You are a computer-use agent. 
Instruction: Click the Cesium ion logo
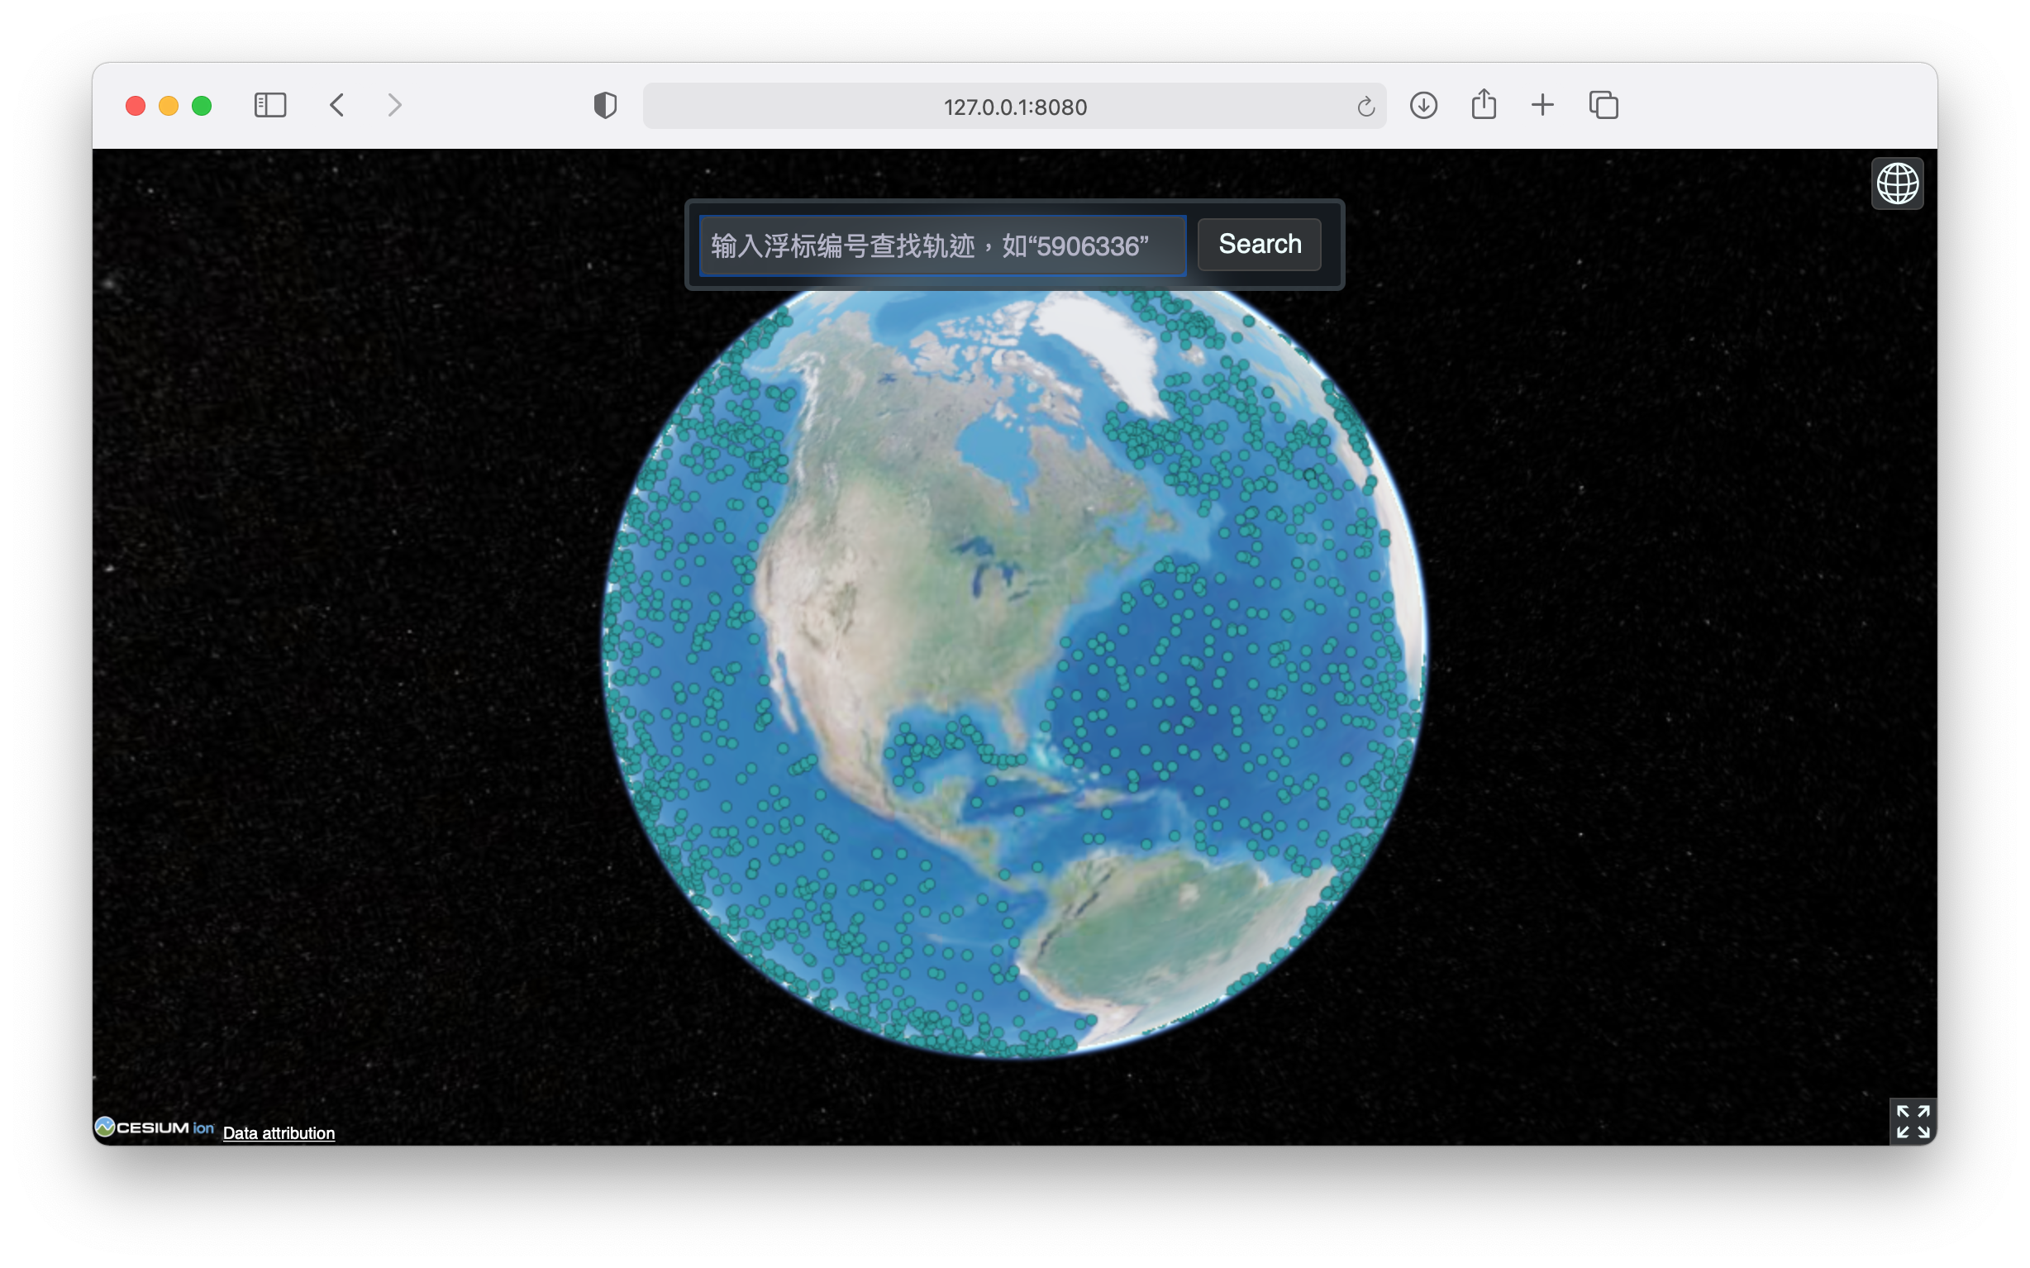click(155, 1127)
